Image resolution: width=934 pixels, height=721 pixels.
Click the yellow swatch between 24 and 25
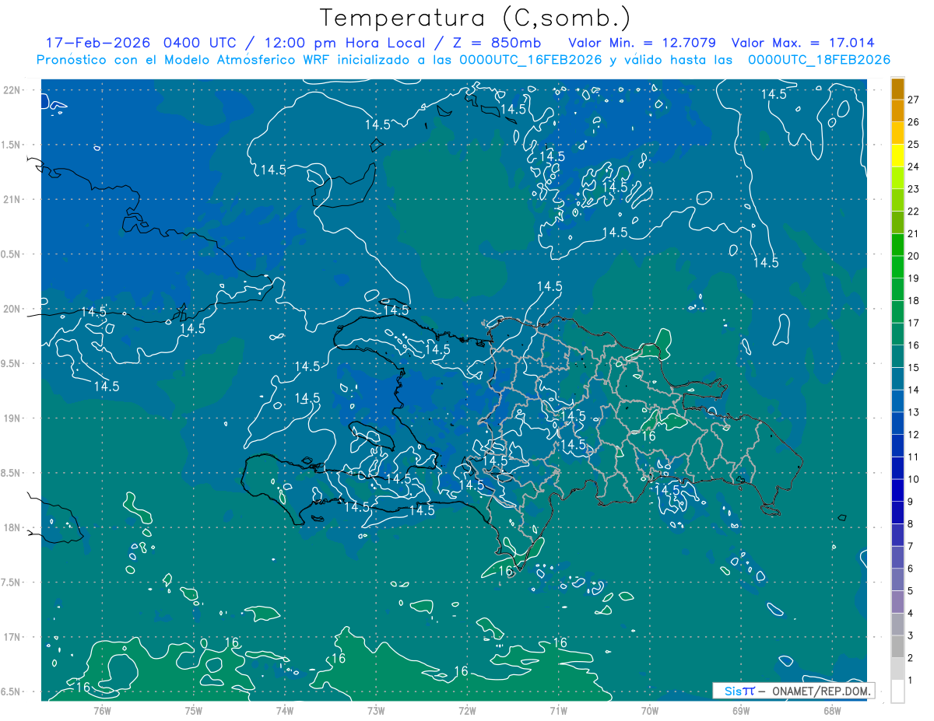(x=897, y=156)
